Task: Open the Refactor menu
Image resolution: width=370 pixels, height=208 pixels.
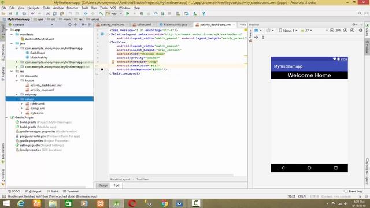Action: click(72, 8)
